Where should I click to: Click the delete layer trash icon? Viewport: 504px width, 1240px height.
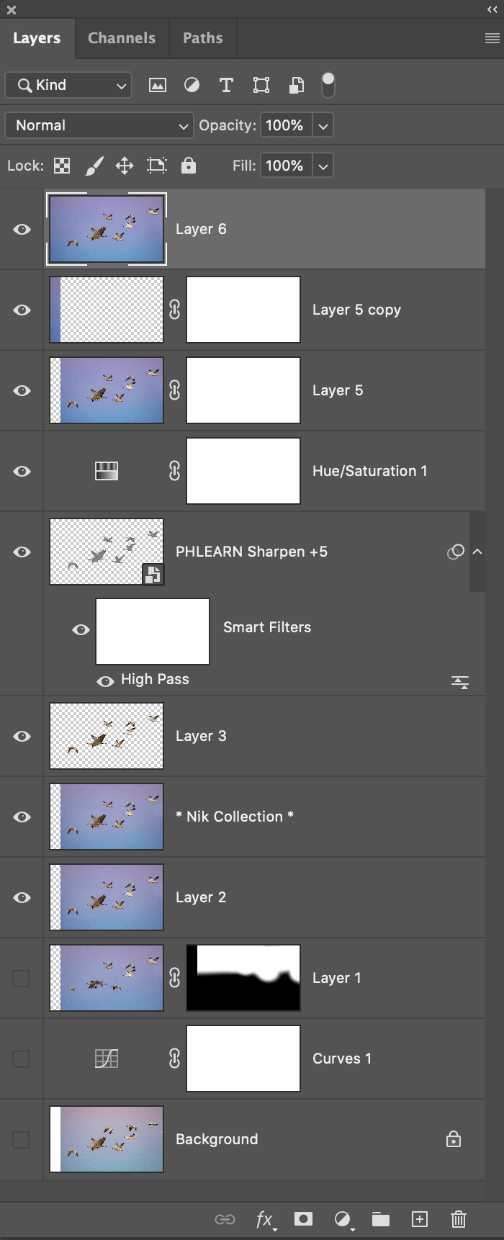pyautogui.click(x=458, y=1218)
